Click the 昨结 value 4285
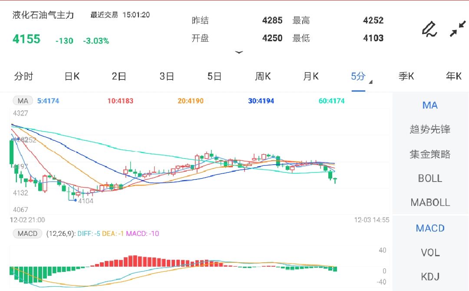Image resolution: width=469 pixels, height=291 pixels. pyautogui.click(x=272, y=20)
